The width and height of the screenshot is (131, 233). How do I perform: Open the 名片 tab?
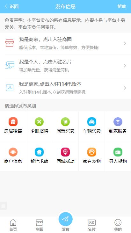92,225
